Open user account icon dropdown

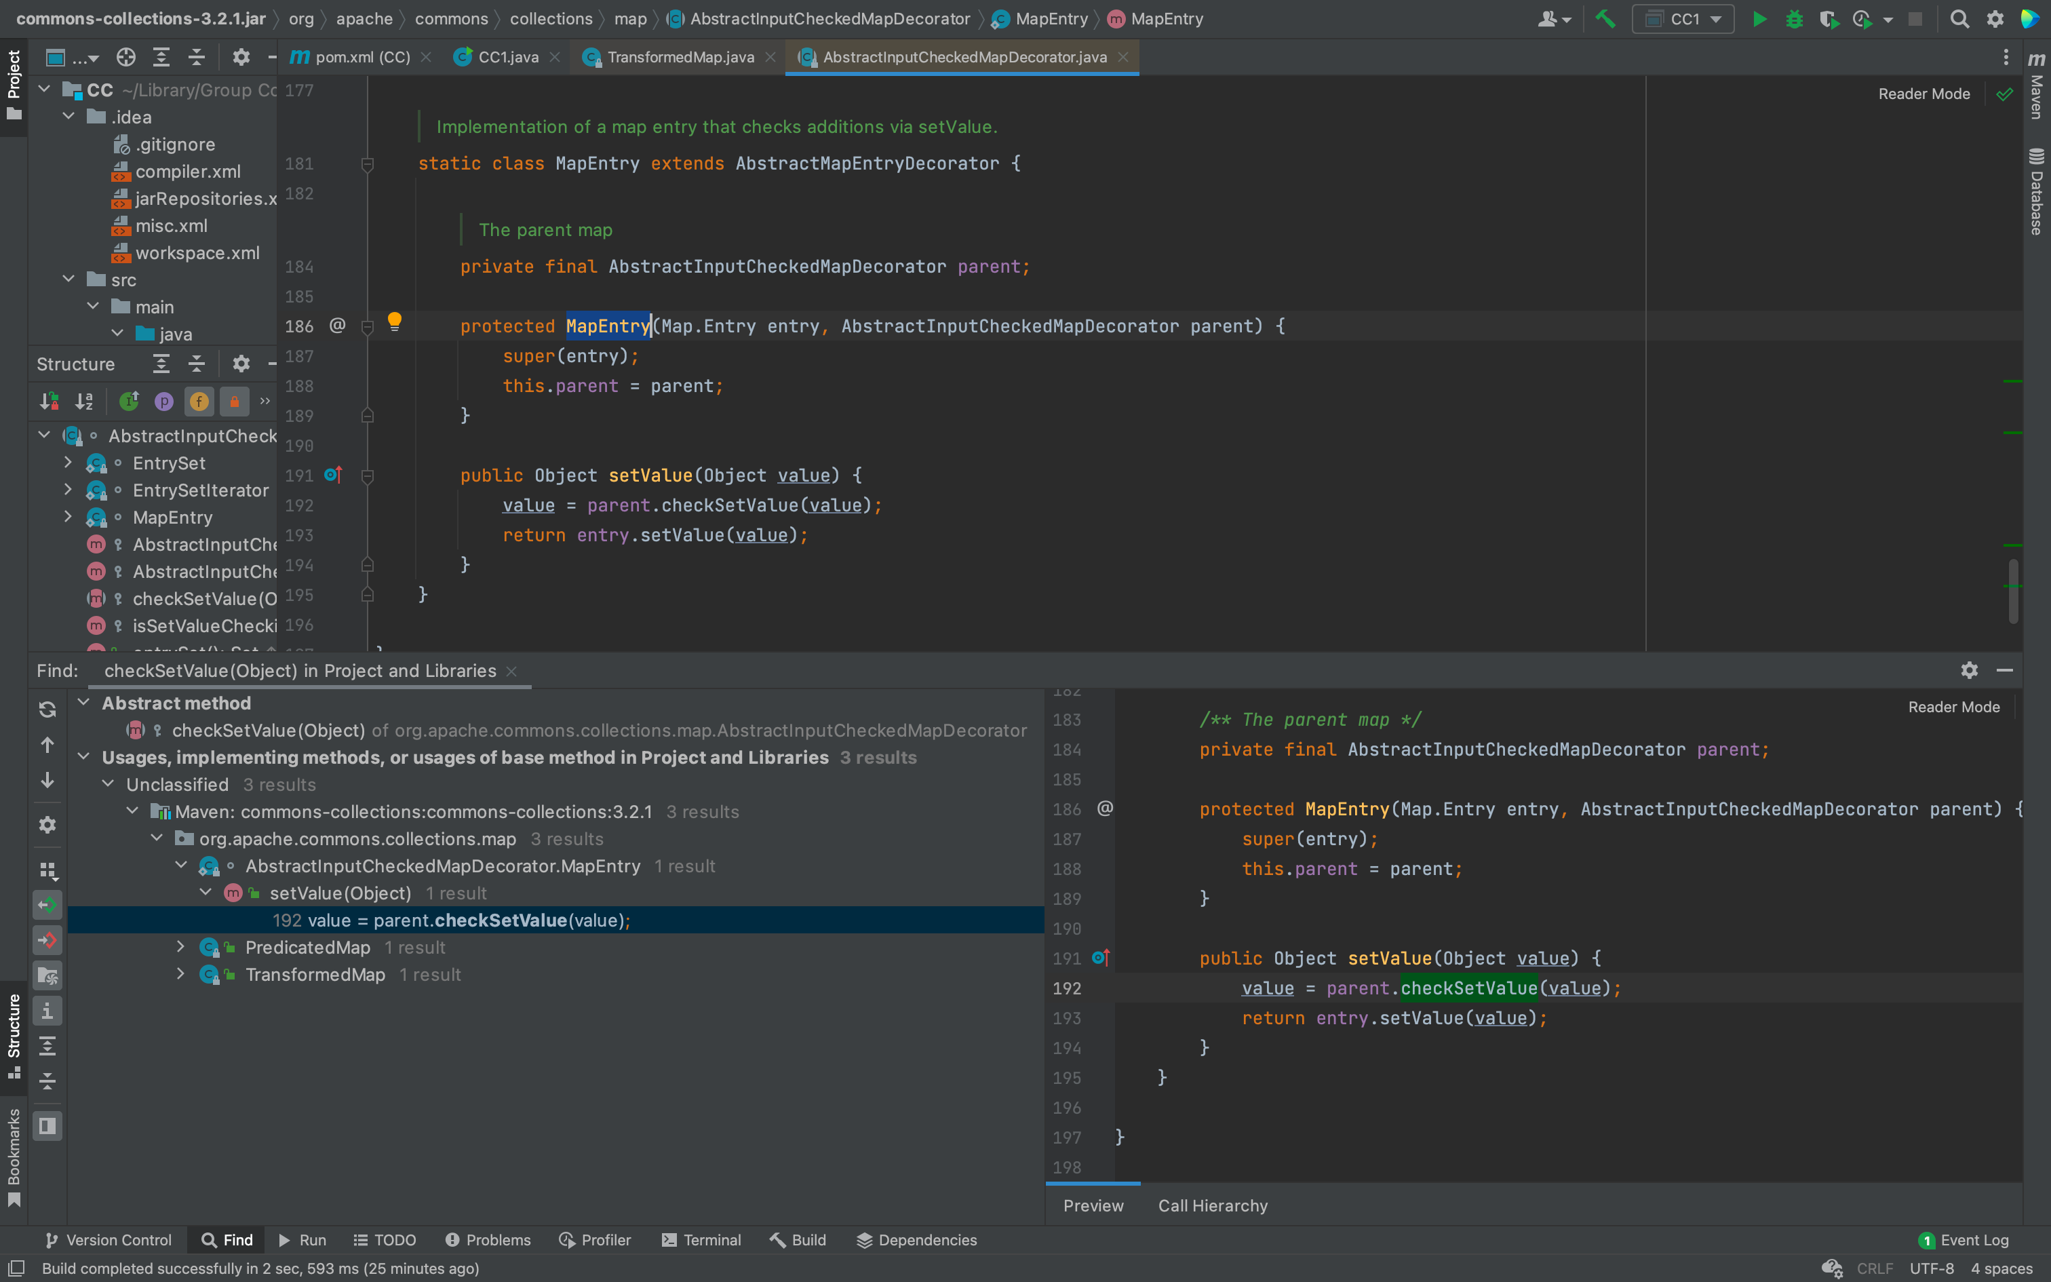[1555, 19]
